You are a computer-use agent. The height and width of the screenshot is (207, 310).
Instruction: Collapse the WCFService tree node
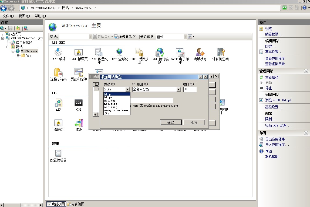[x=13, y=51]
